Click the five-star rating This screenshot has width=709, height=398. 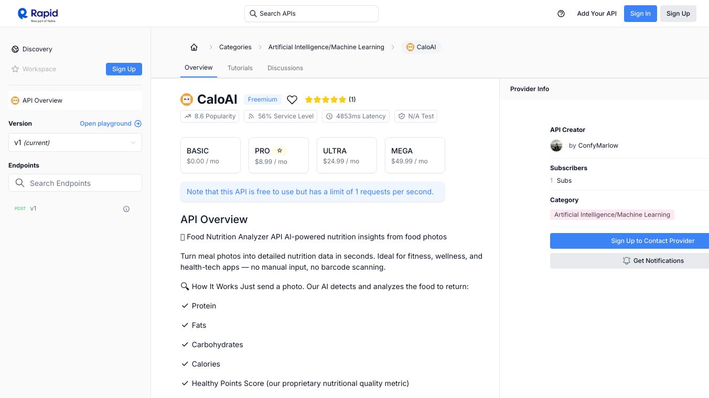pyautogui.click(x=325, y=99)
